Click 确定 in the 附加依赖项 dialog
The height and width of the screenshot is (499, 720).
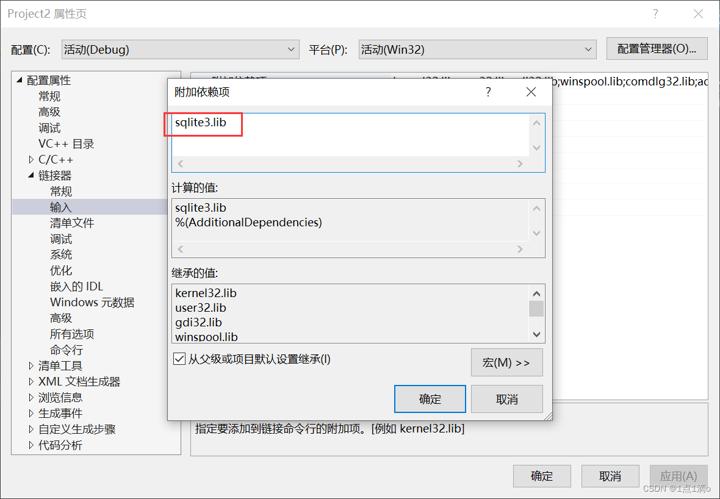(x=430, y=399)
